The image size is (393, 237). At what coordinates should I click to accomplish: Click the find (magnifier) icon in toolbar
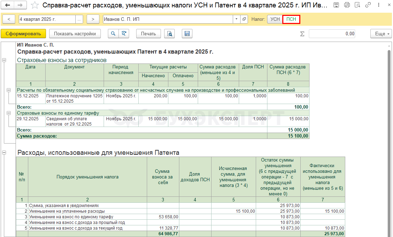pos(113,34)
